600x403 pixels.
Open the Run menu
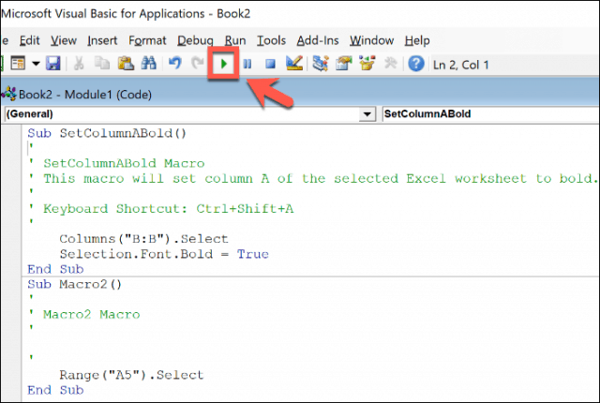[235, 40]
